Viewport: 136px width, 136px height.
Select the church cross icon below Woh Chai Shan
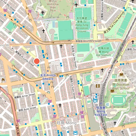pos(43,13)
